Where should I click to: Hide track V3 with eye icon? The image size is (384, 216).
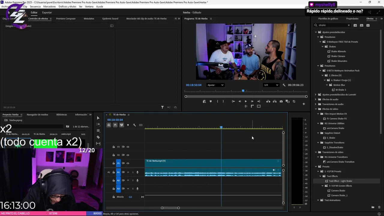pyautogui.click(x=128, y=147)
